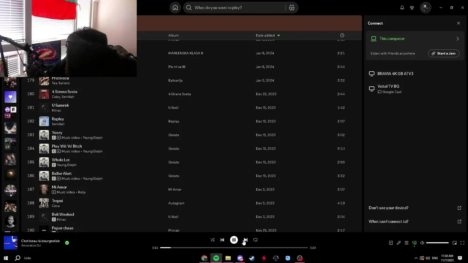468x263 pixels.
Task: Close the Connect panel
Action: 458,23
